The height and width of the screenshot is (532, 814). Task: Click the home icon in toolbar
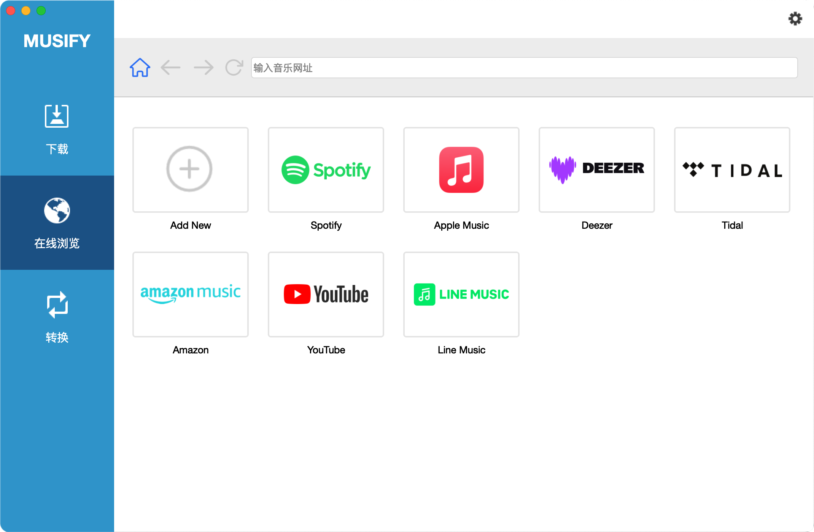(140, 68)
